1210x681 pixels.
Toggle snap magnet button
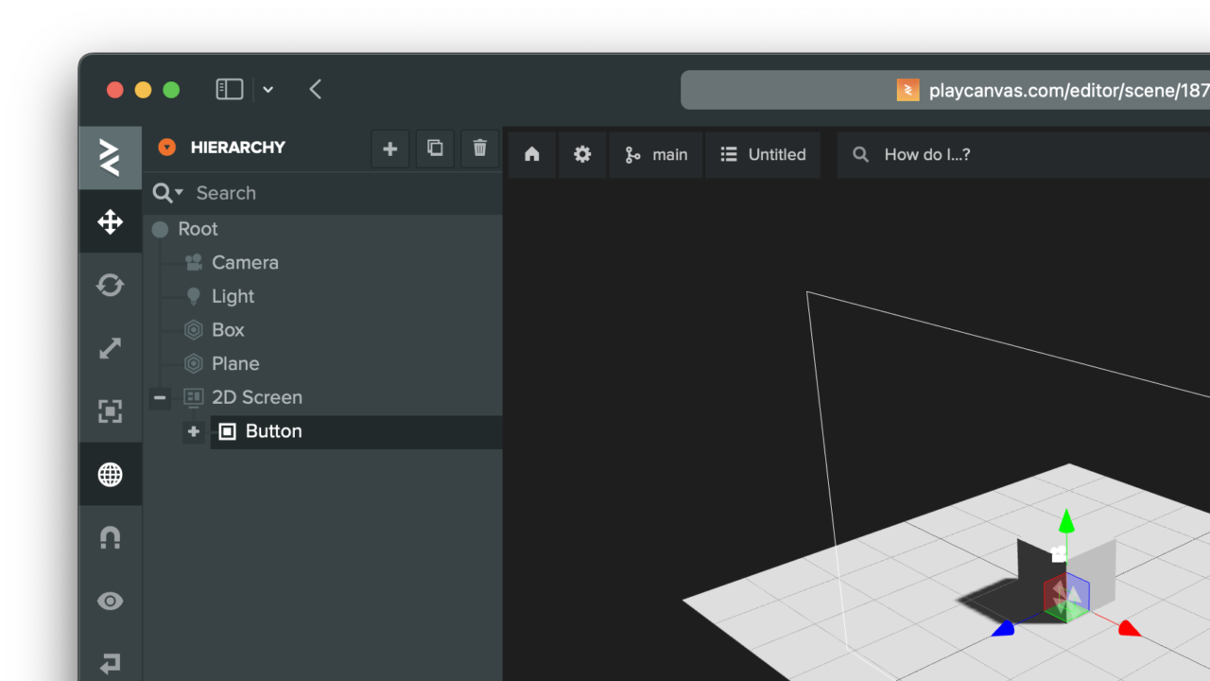(111, 537)
